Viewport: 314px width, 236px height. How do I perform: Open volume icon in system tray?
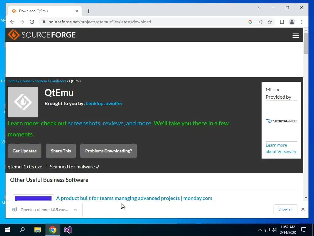[274, 230]
